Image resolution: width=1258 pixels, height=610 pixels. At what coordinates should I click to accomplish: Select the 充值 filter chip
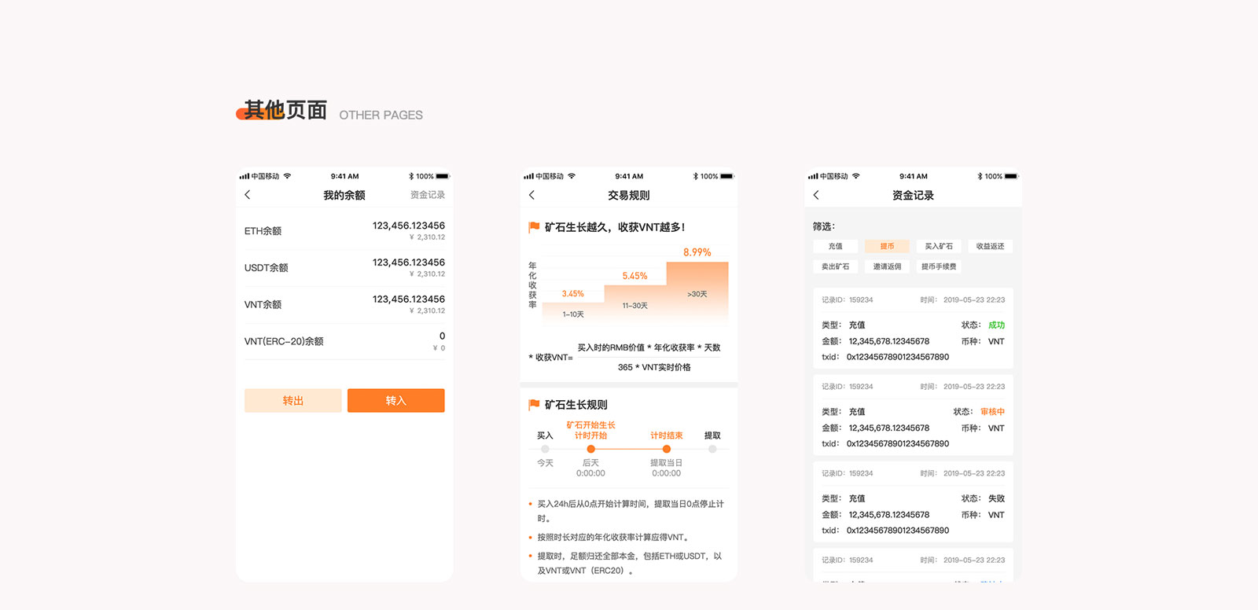(x=835, y=246)
